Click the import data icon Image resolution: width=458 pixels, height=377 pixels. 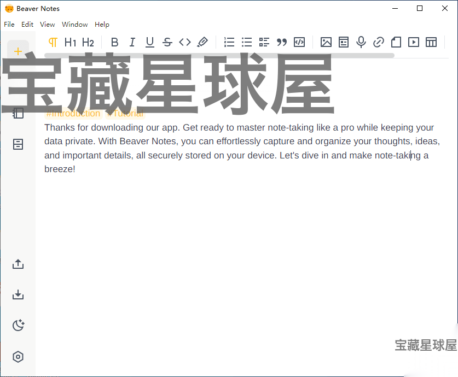[18, 294]
